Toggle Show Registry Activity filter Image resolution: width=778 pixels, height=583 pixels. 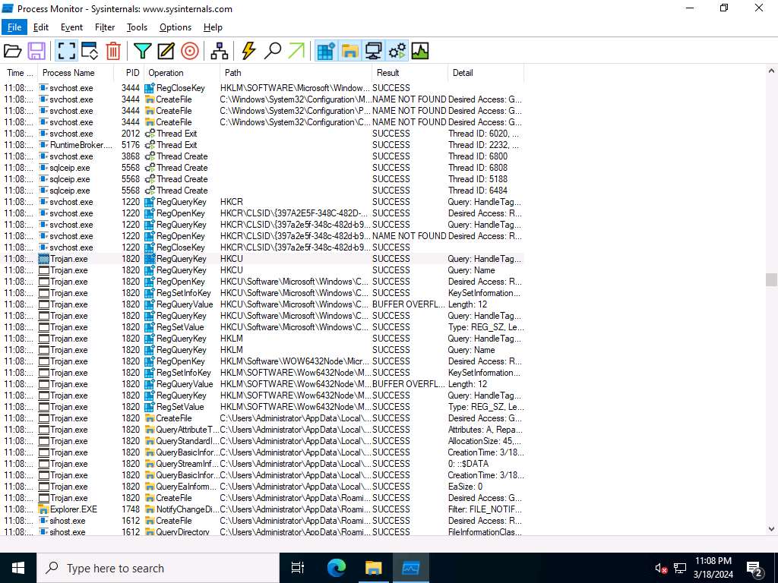click(326, 51)
